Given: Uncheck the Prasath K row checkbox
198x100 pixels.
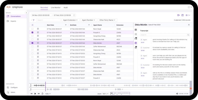Looking at the screenshot, I should tap(33, 32).
